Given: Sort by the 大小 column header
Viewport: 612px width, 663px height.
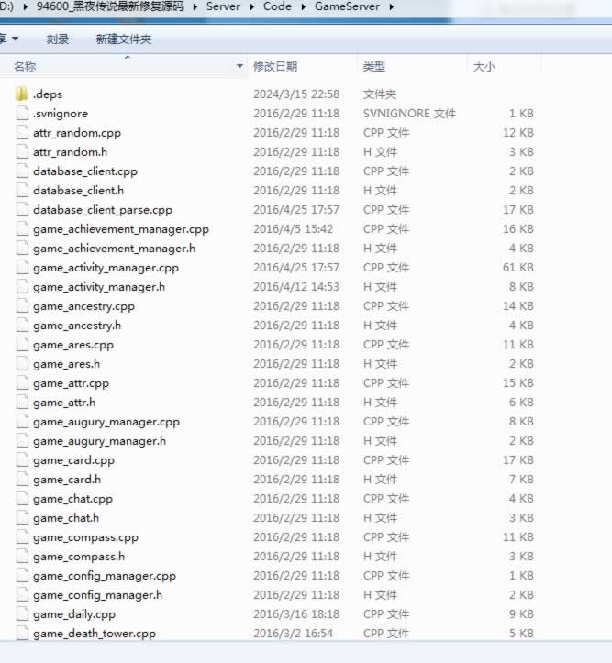Looking at the screenshot, I should pos(484,66).
